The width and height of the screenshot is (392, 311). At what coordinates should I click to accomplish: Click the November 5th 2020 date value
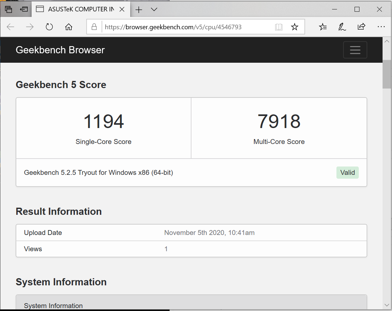click(209, 233)
